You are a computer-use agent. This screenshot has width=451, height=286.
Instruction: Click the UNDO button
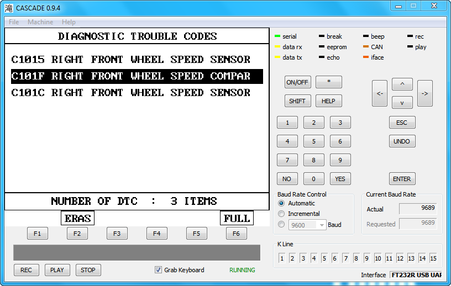pos(402,141)
